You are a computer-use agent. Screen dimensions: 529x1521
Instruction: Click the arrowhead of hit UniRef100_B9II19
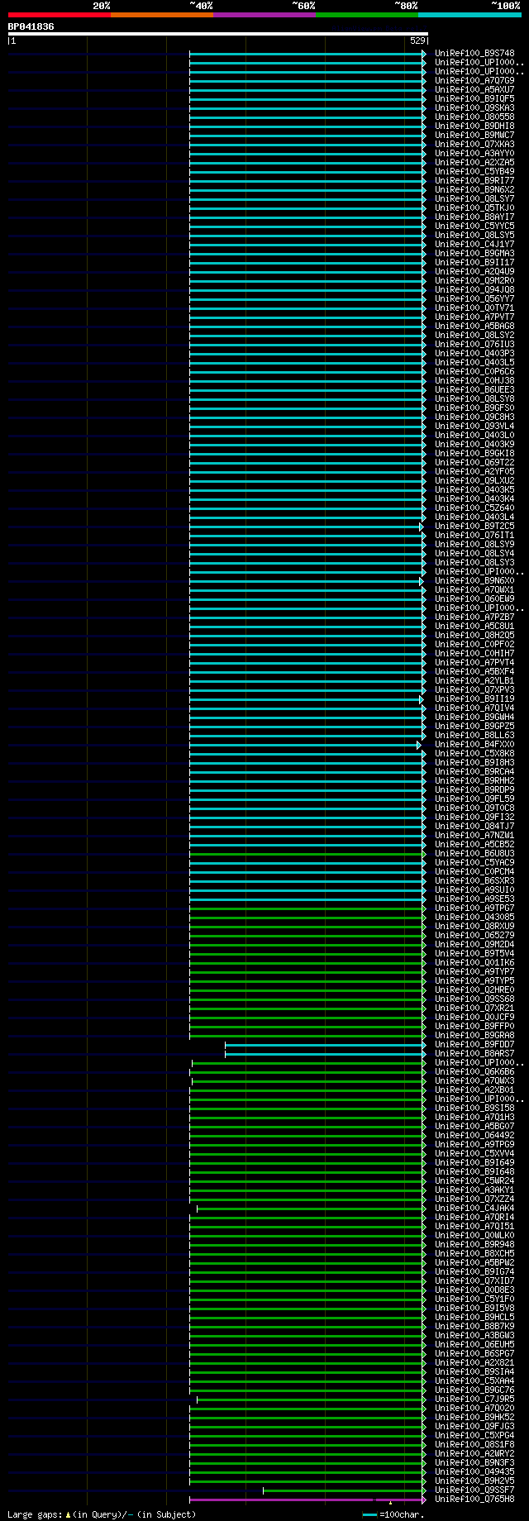(x=421, y=699)
